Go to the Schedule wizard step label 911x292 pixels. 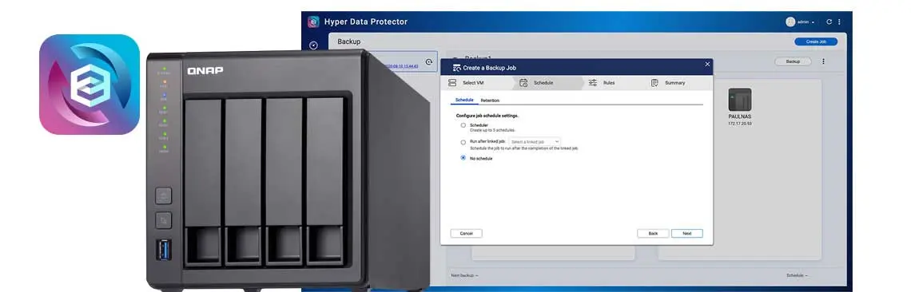[543, 83]
